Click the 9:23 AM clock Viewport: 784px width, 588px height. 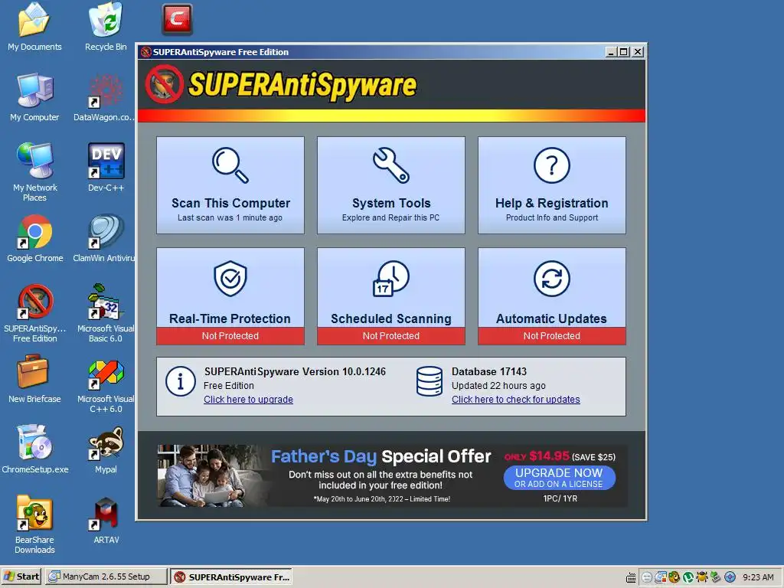758,577
